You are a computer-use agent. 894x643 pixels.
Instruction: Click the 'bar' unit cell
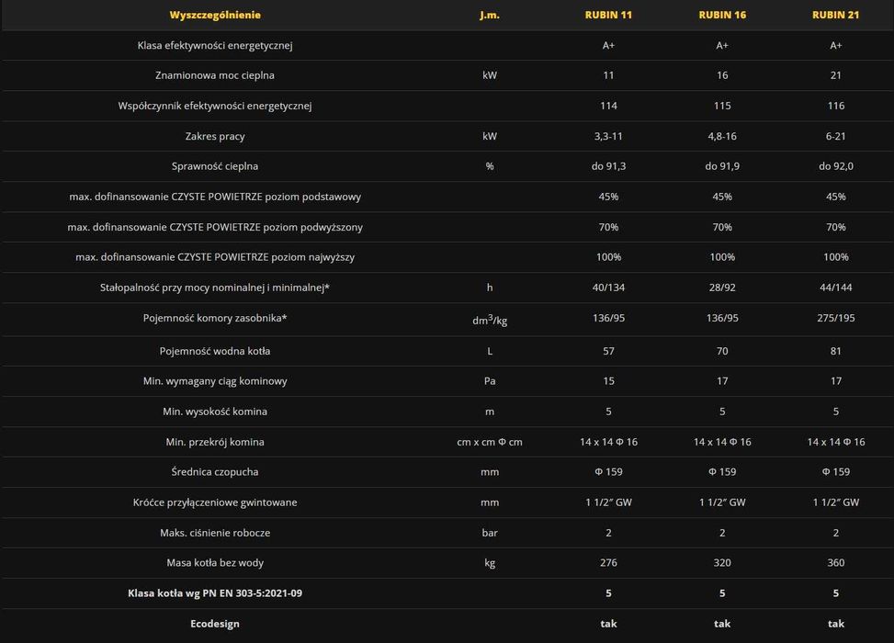489,533
